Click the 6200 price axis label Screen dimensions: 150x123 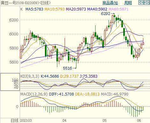[x=14, y=20]
